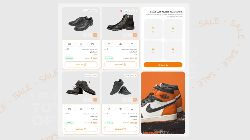Viewport: 250px width, 140px height.
Task: Click orange +3 swatch on gray sneaker
Action: [135, 99]
